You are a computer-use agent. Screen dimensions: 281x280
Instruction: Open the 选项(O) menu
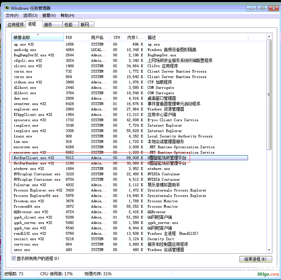(x=30, y=15)
